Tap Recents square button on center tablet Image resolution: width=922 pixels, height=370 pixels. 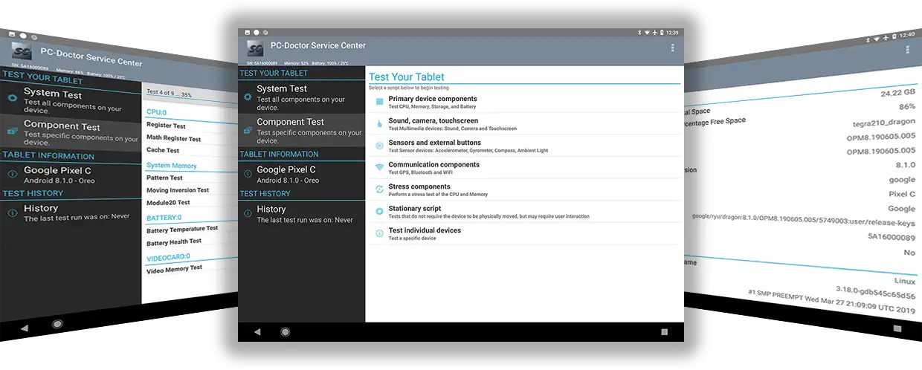[664, 332]
